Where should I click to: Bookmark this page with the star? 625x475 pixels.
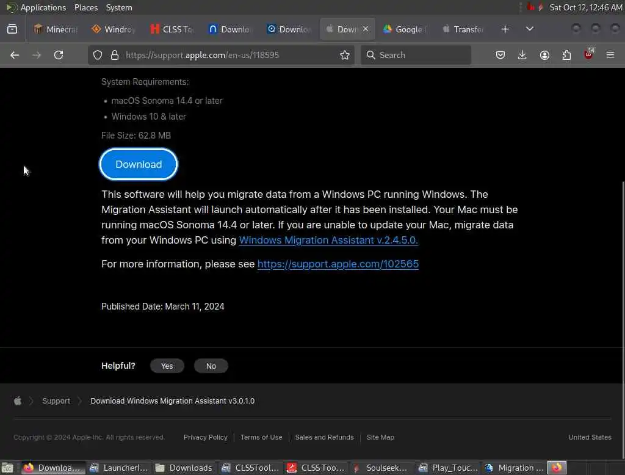tap(345, 55)
